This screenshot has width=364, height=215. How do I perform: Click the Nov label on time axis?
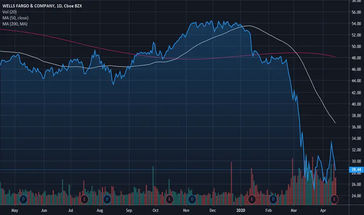coord(186,210)
